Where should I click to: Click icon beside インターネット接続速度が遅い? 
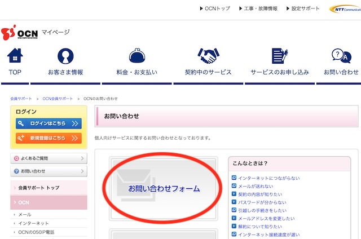[234, 234]
